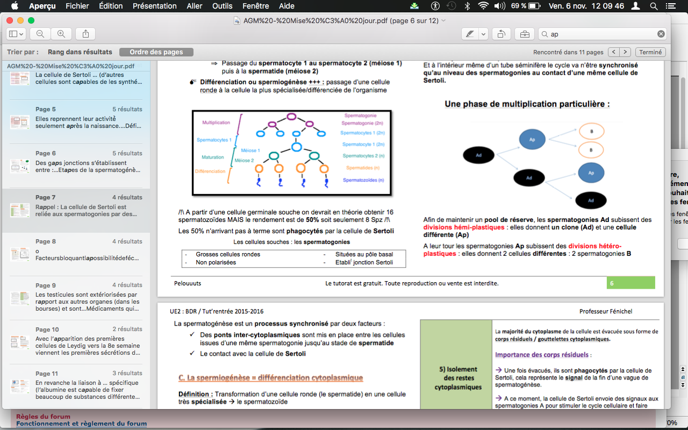Click the Terminé button
688x430 pixels.
(650, 52)
